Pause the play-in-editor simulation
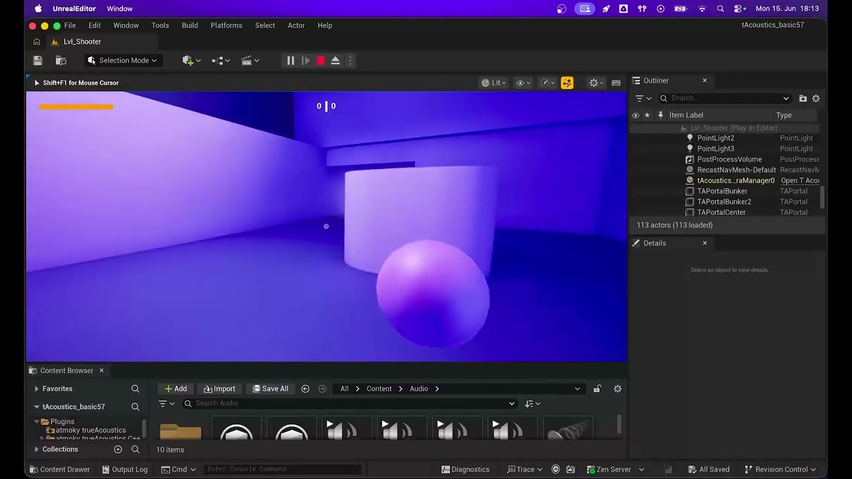The image size is (852, 479). pyautogui.click(x=291, y=61)
